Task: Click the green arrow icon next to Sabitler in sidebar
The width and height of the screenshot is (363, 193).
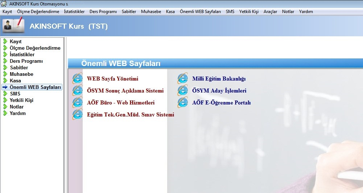Action: (5, 67)
